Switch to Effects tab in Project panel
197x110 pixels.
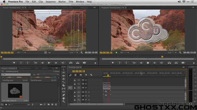click(45, 68)
